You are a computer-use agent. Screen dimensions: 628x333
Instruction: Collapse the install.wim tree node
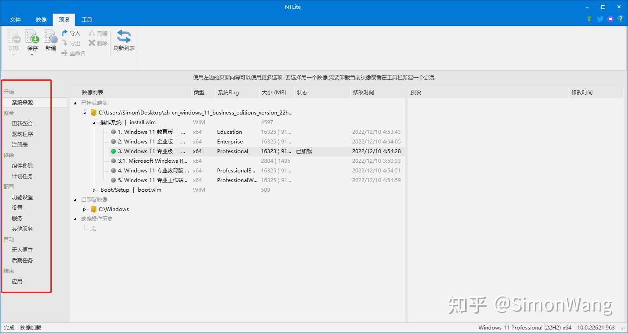coord(93,122)
